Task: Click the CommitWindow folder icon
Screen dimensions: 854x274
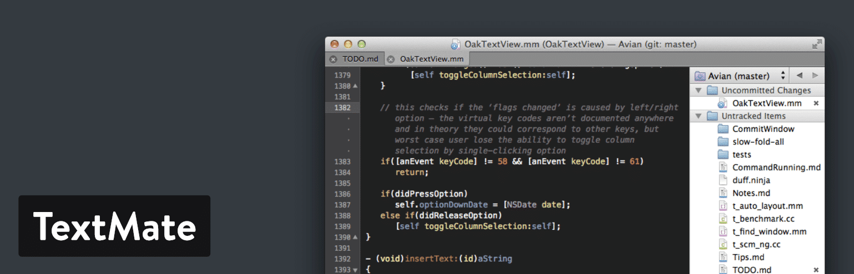Action: click(722, 129)
